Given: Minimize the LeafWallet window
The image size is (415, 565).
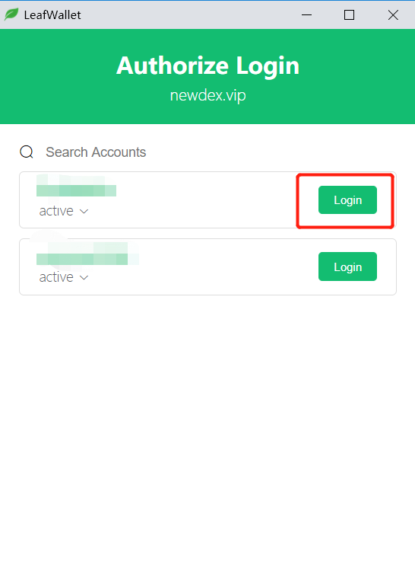Looking at the screenshot, I should point(306,14).
